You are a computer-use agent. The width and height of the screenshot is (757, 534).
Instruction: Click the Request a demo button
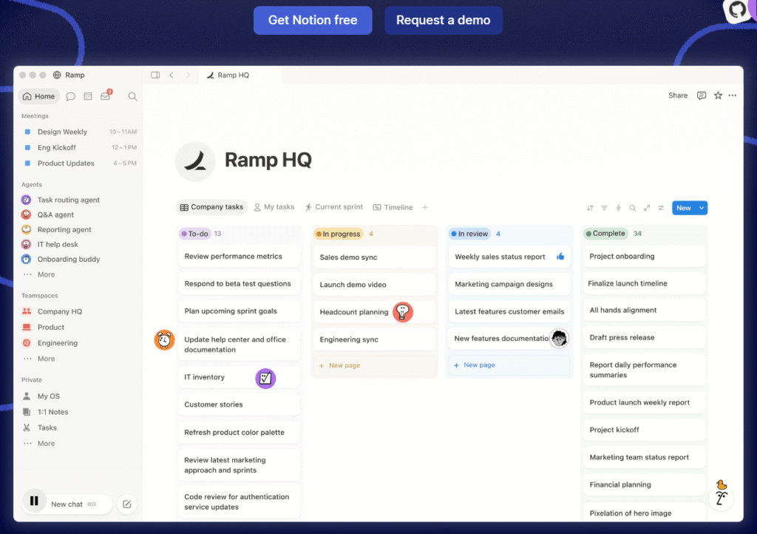443,20
